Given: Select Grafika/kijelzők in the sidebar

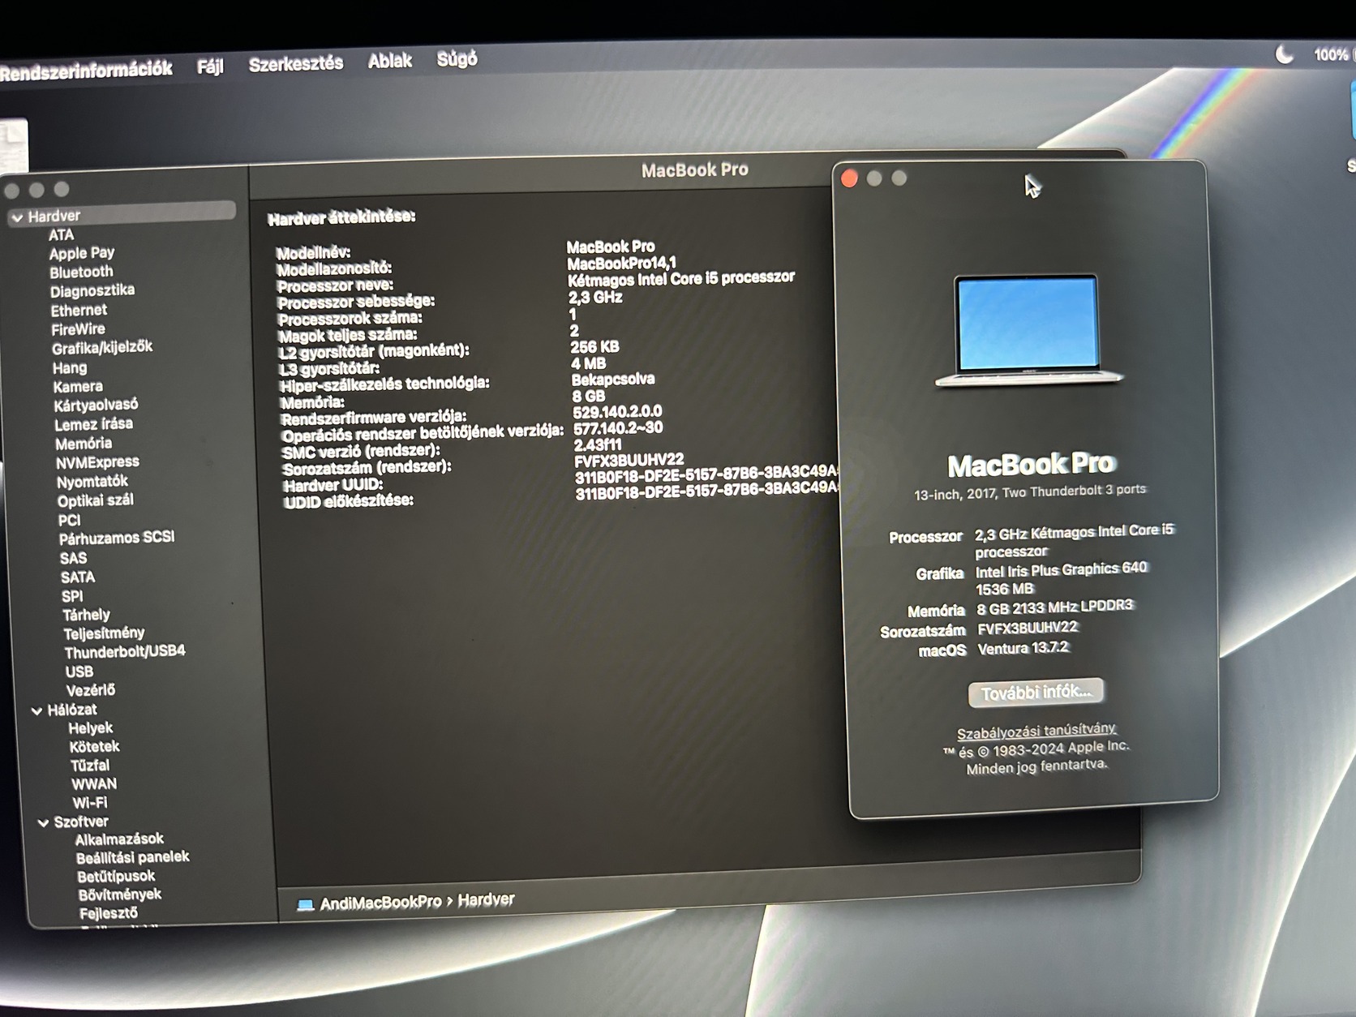Looking at the screenshot, I should tap(102, 348).
